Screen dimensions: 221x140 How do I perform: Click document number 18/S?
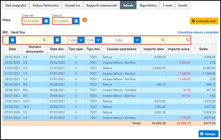coord(26,107)
